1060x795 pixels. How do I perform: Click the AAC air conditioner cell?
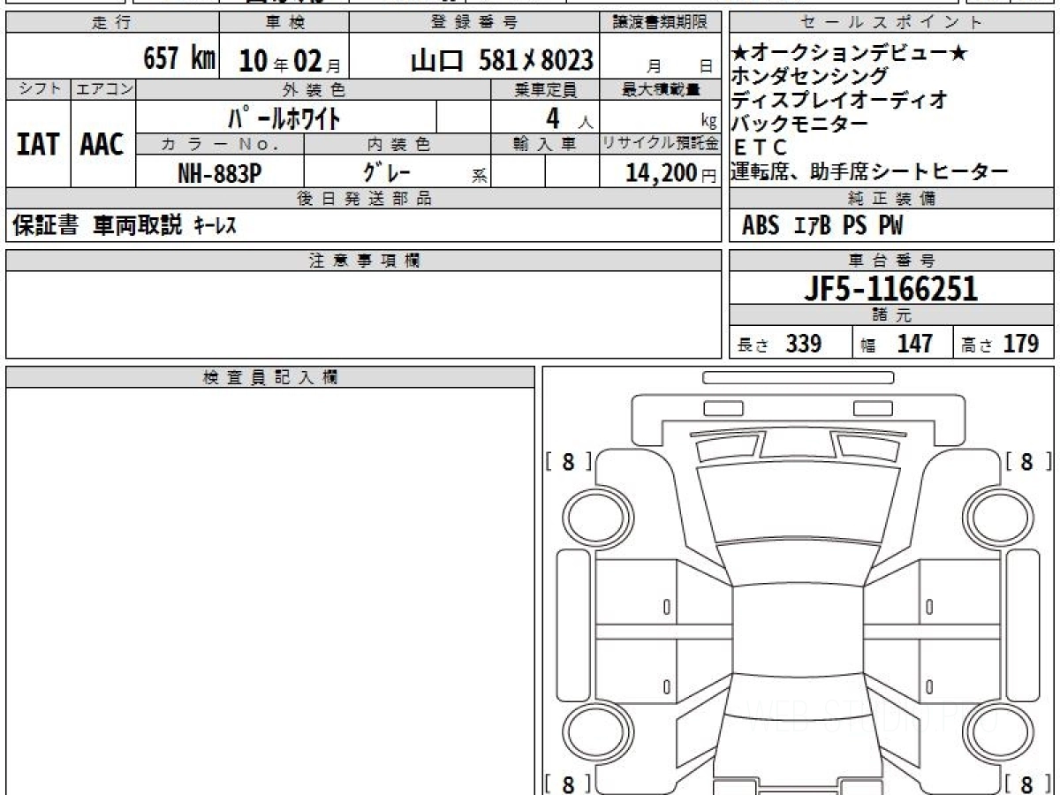tap(102, 144)
